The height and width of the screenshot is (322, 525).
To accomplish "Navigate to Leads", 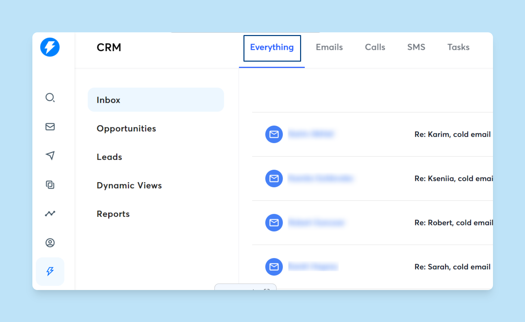I will pos(109,157).
